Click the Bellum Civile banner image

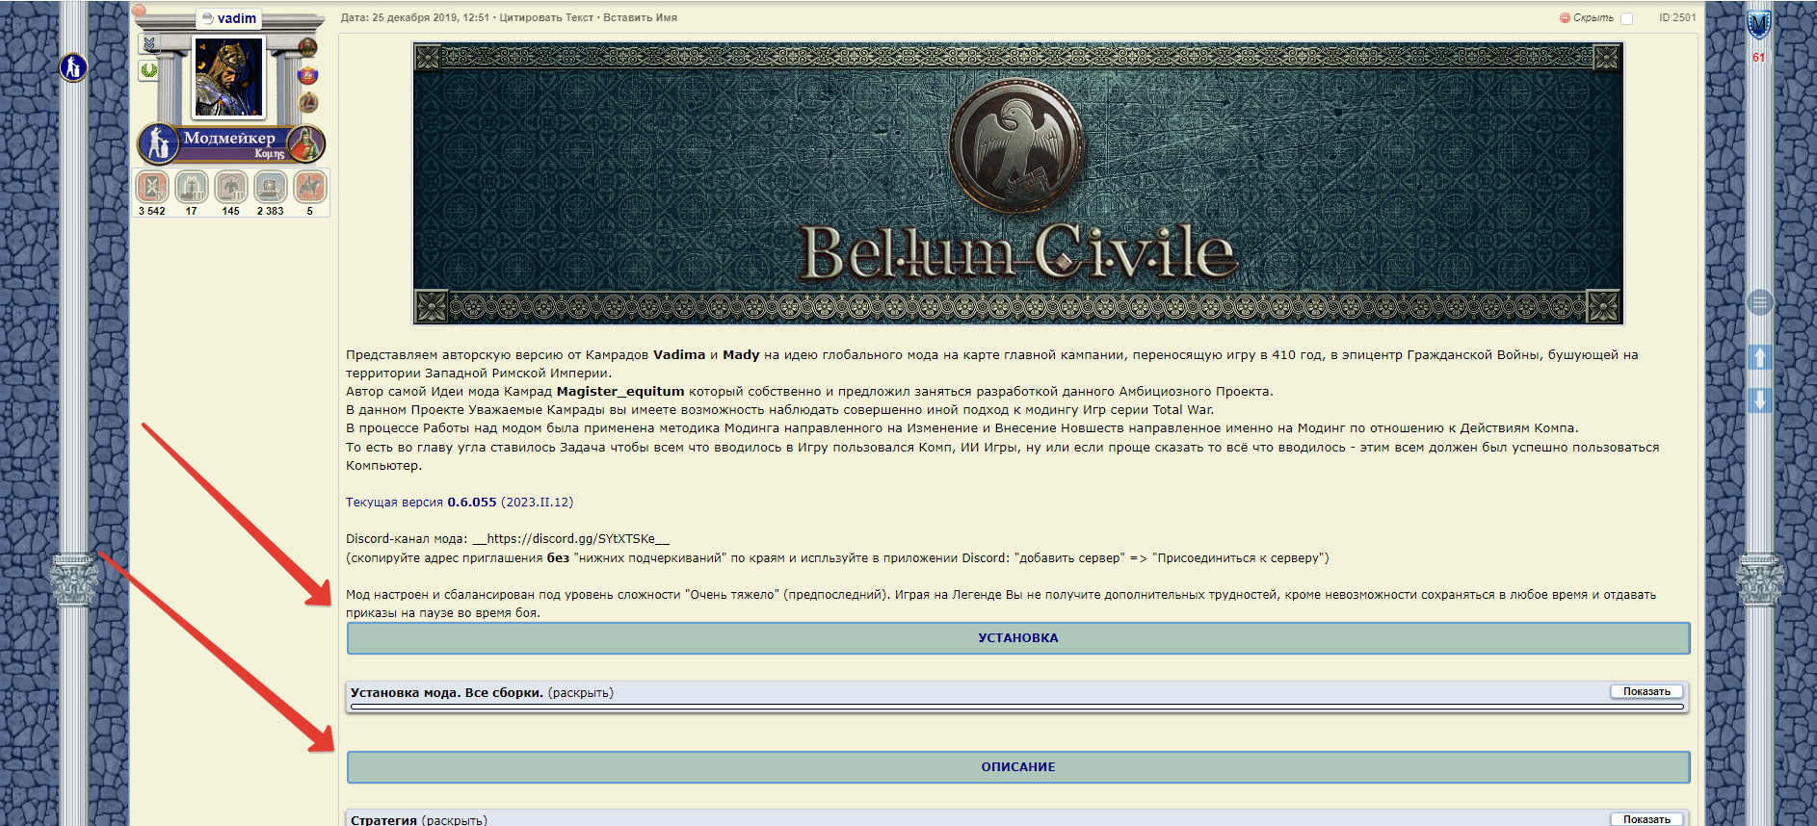(x=1018, y=183)
